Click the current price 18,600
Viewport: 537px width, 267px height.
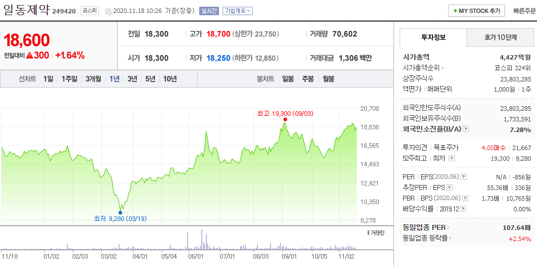pyautogui.click(x=26, y=40)
